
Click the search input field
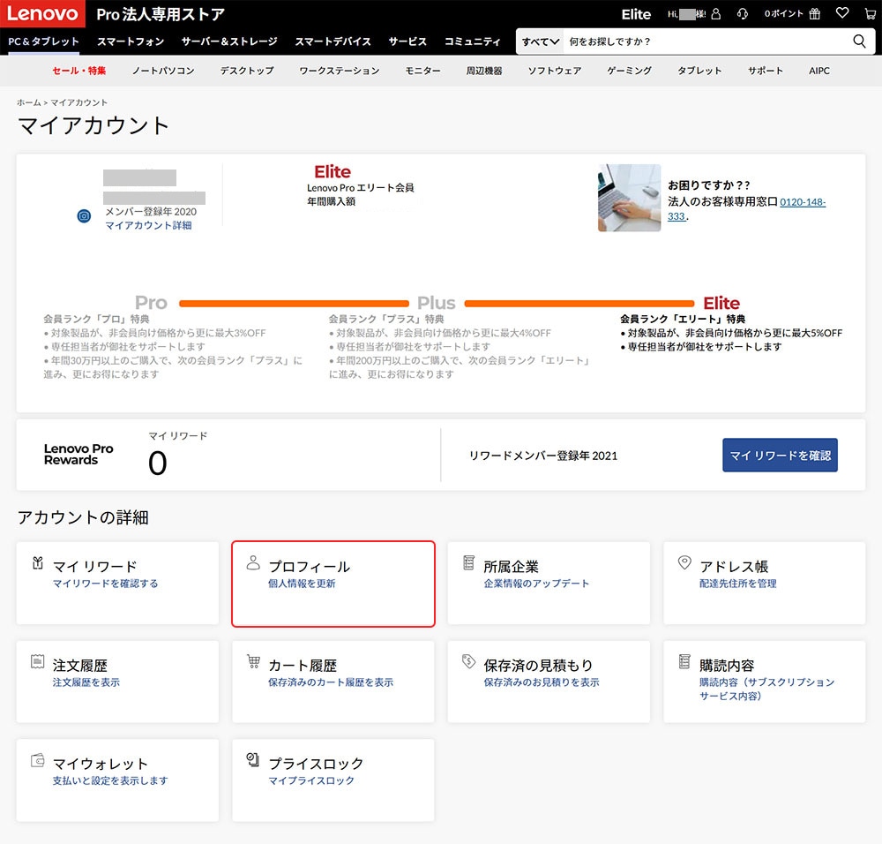pyautogui.click(x=706, y=41)
